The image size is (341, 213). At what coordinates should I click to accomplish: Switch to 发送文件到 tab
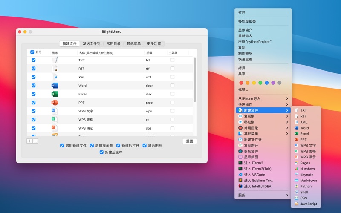[91, 43]
